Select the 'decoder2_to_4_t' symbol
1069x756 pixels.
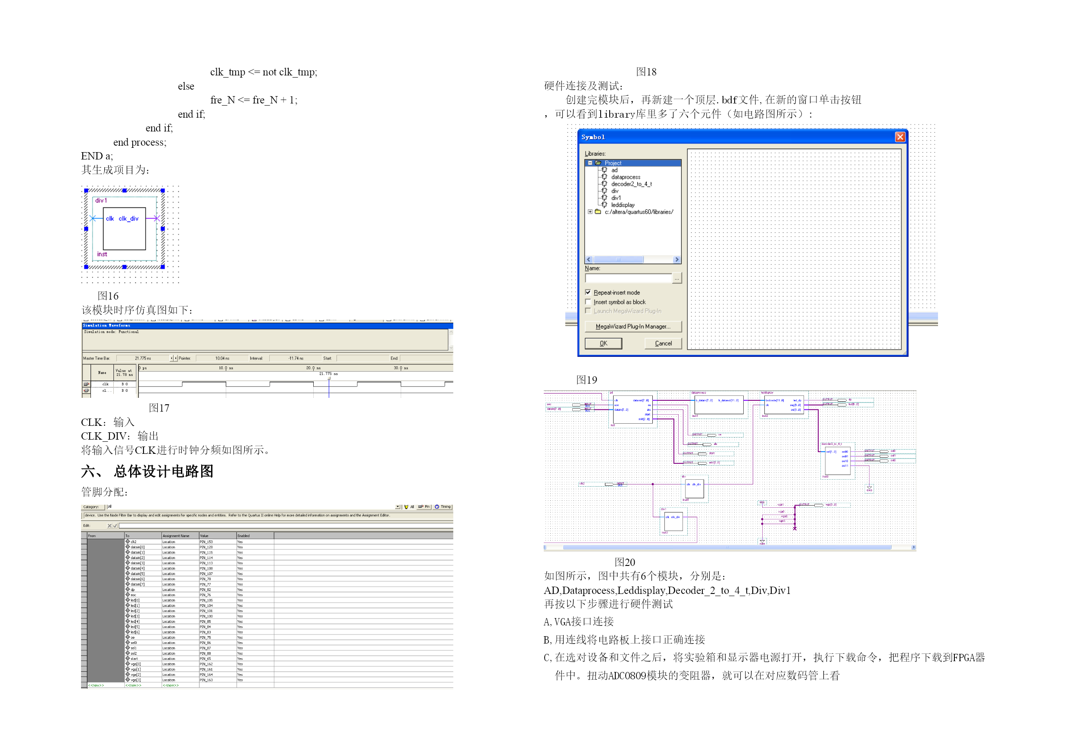click(x=631, y=184)
